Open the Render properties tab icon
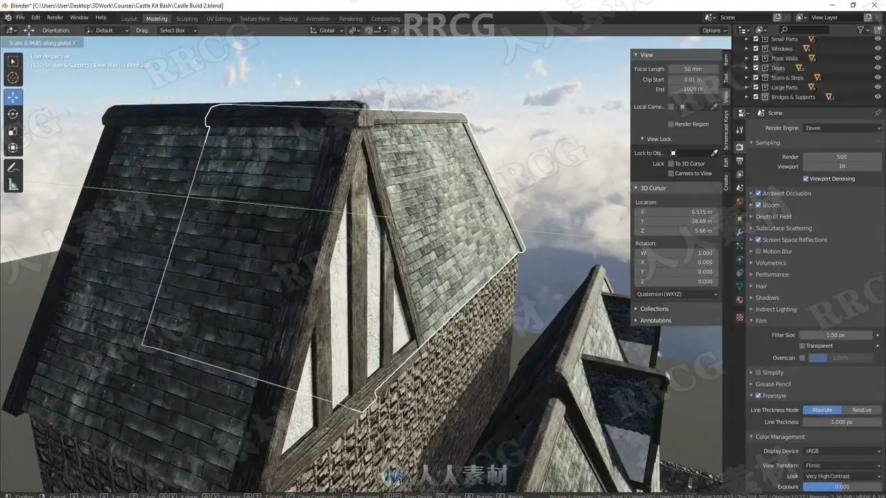This screenshot has width=886, height=498. [x=740, y=146]
